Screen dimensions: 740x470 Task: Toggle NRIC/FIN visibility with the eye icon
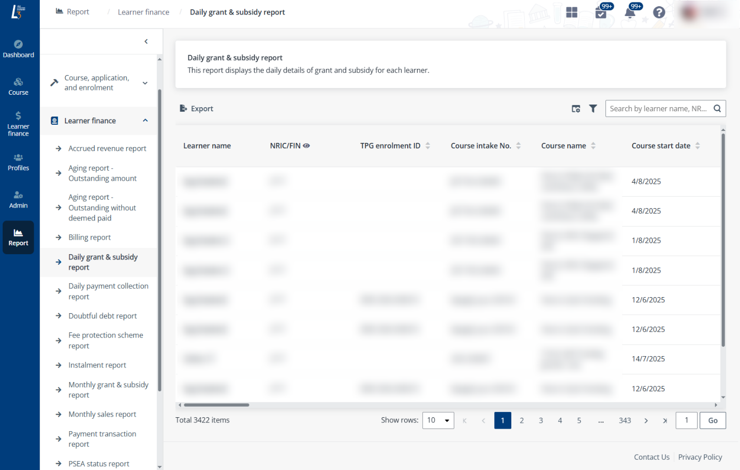click(x=306, y=145)
